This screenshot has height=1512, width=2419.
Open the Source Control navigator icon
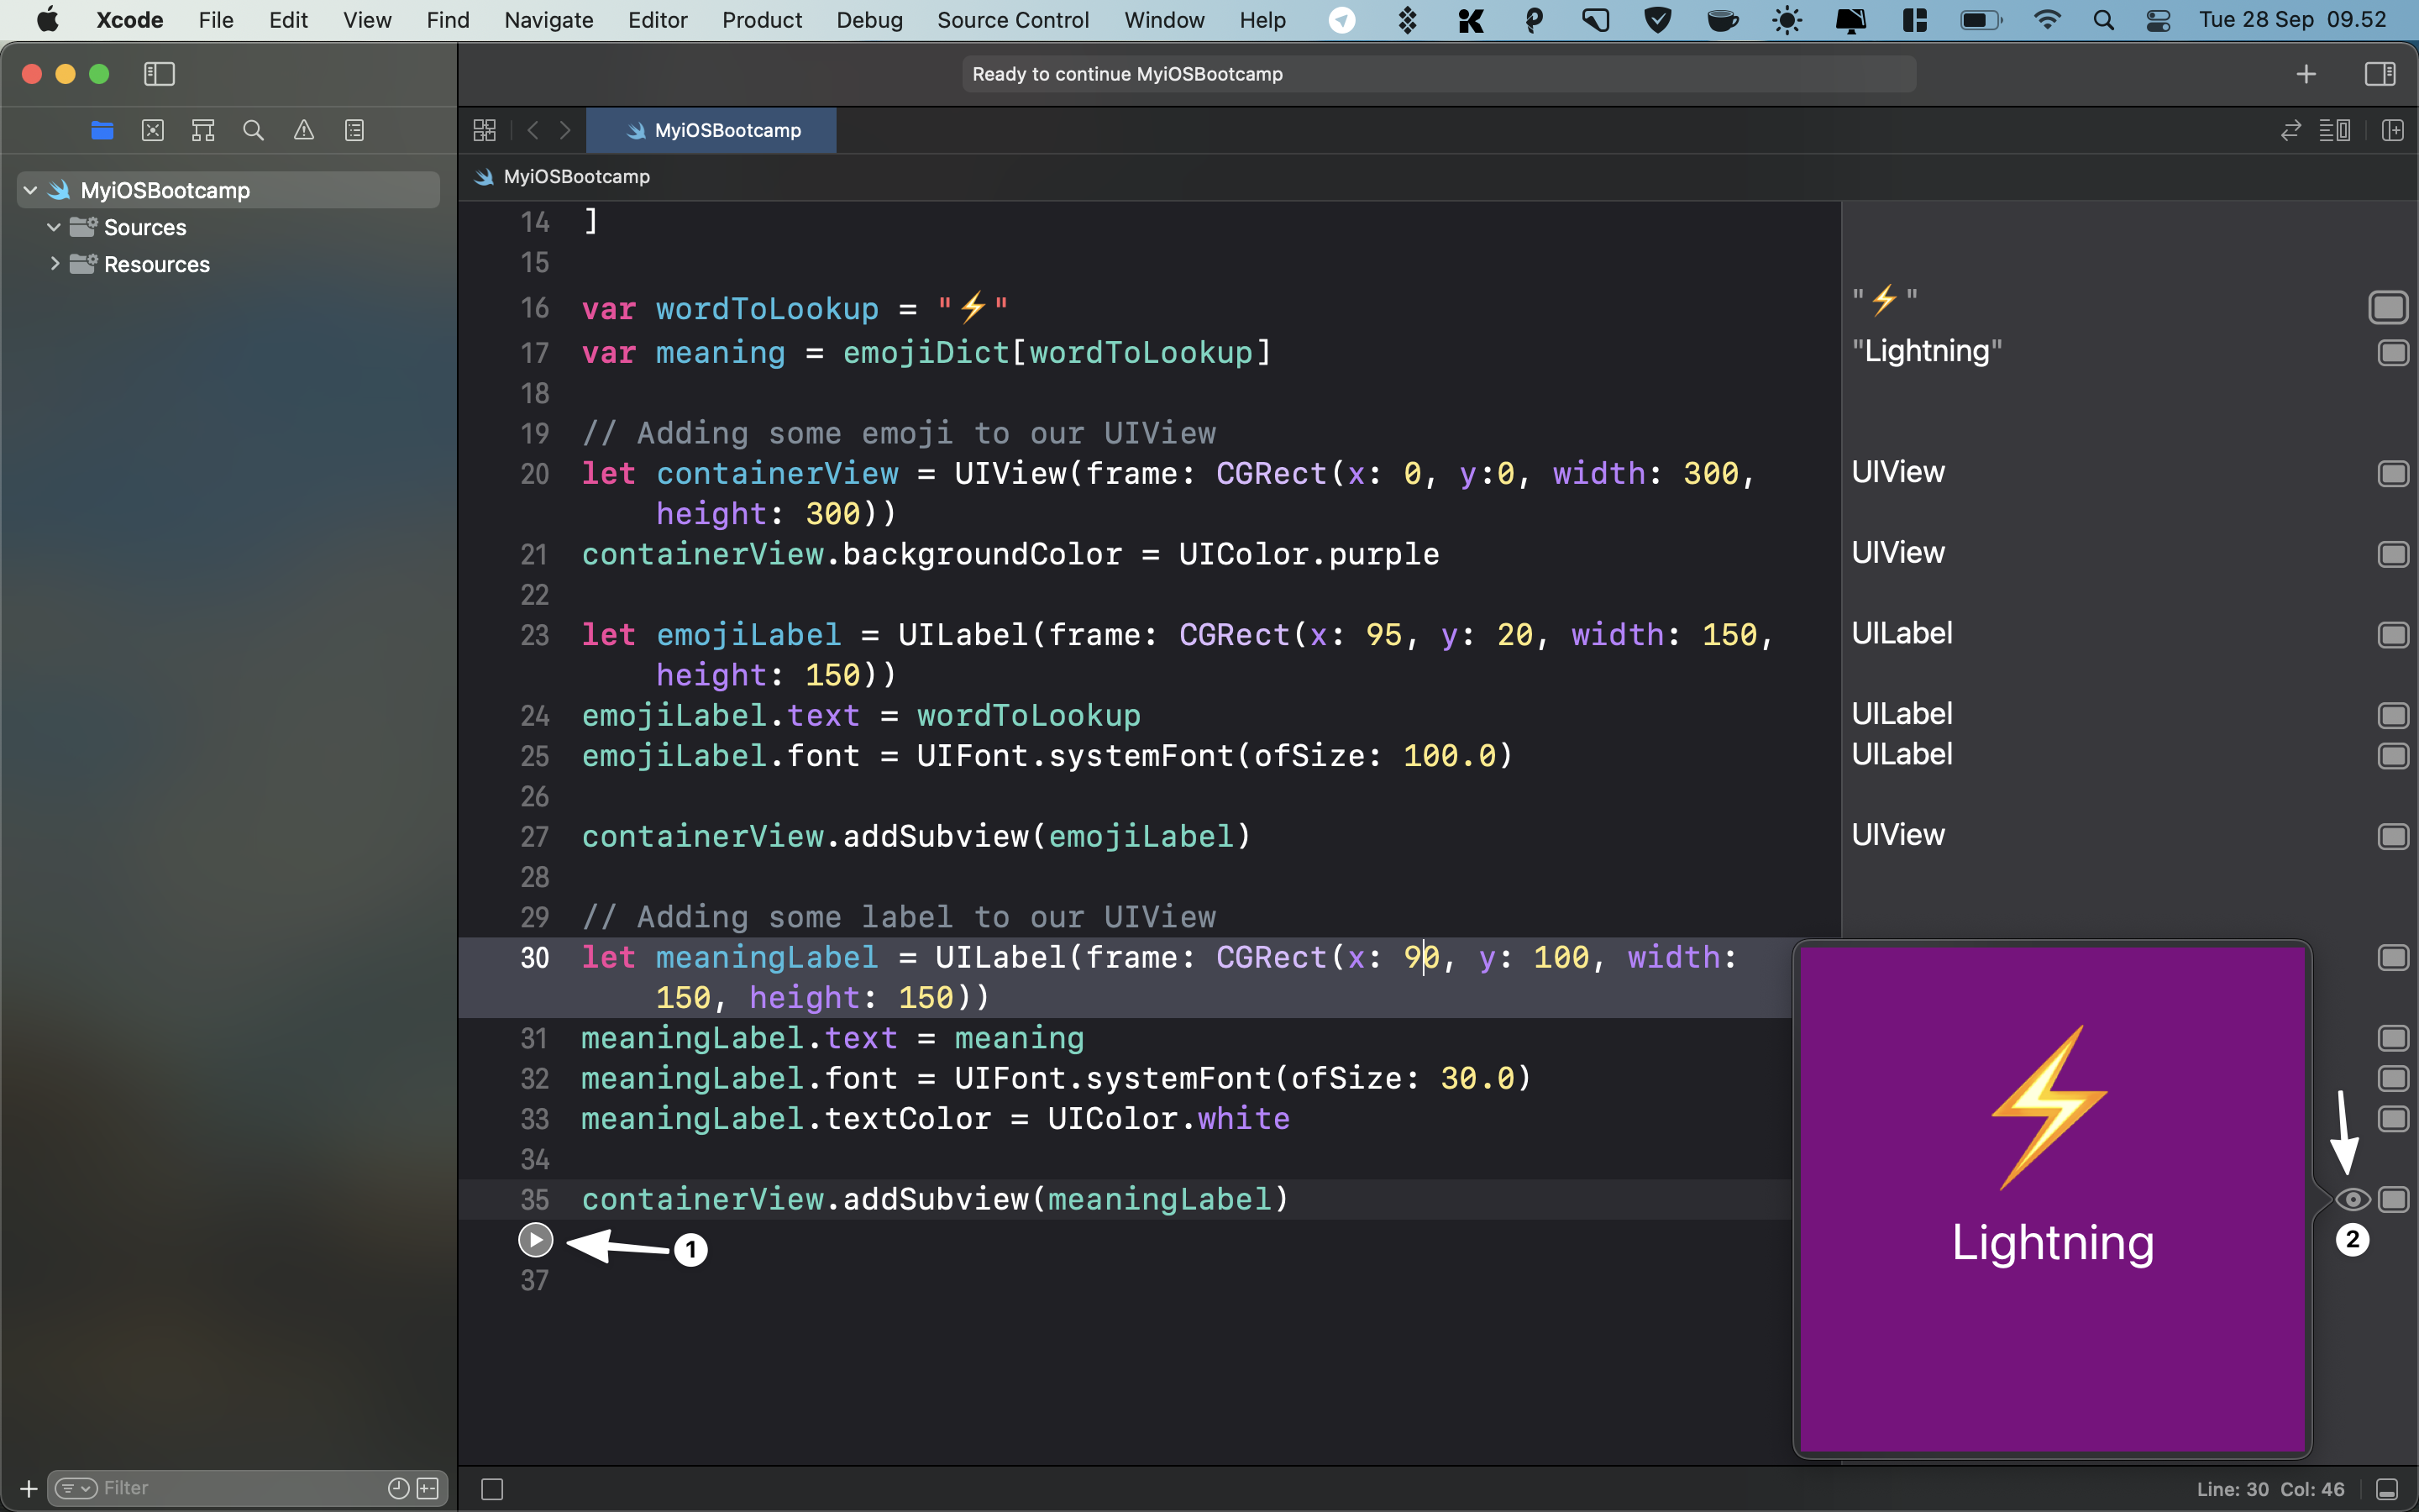153,130
